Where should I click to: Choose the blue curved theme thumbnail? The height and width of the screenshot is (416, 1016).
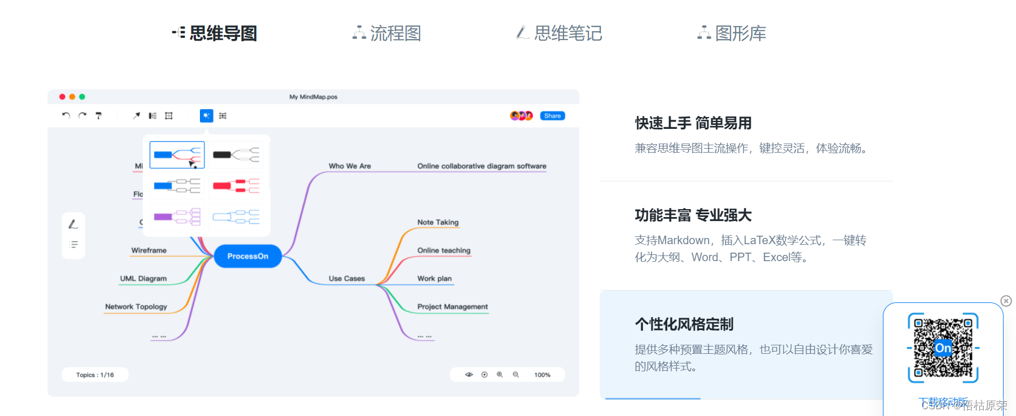click(x=177, y=155)
